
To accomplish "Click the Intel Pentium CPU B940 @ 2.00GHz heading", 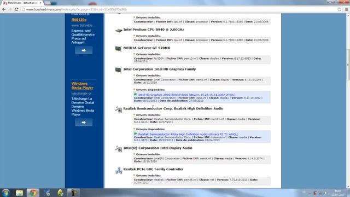I will [154, 30].
